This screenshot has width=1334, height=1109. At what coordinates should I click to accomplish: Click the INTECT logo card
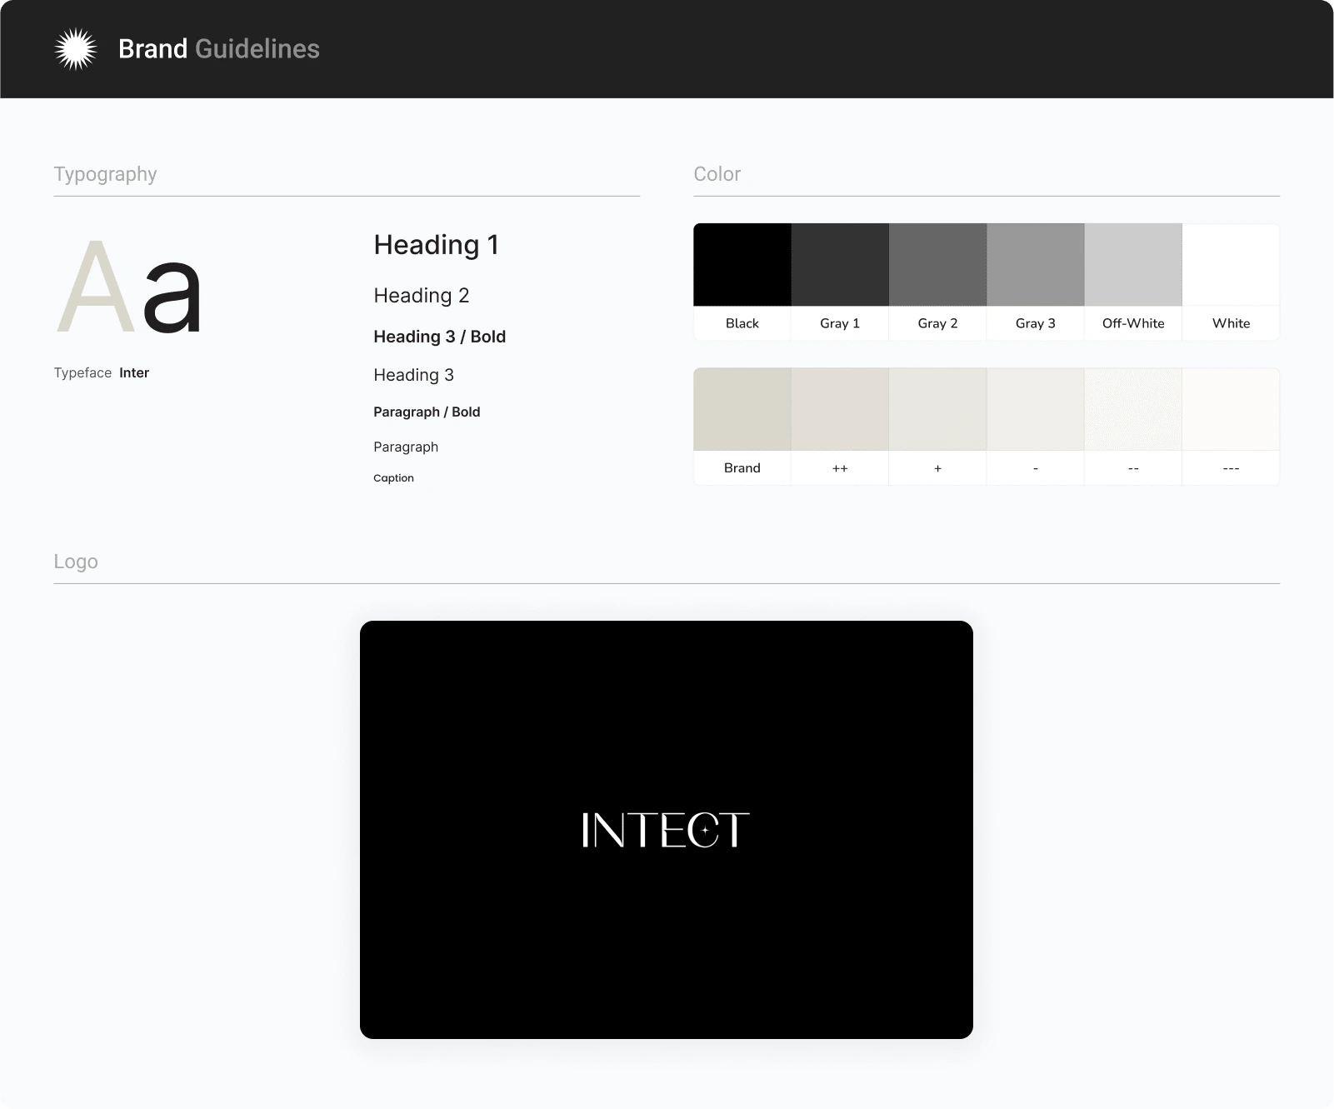coord(667,830)
